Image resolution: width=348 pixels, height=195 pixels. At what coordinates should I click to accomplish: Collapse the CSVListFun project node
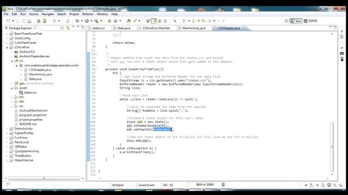click(x=7, y=47)
